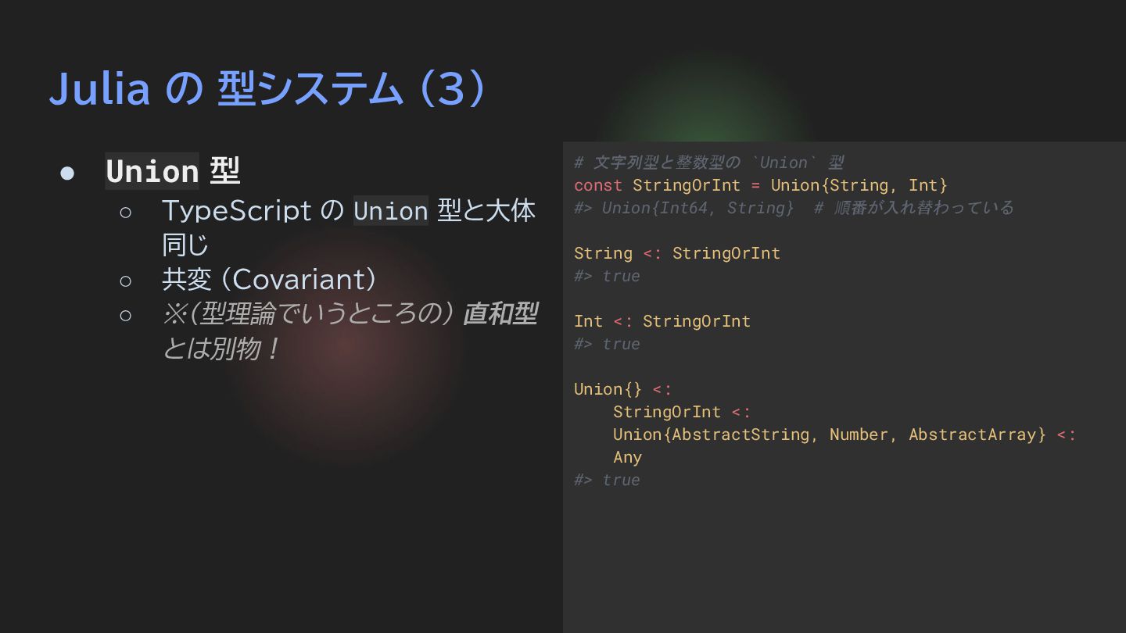
Task: Click the line 'Union{AbstractString, Number, AbstractArray} <:'
Action: pyautogui.click(x=844, y=435)
